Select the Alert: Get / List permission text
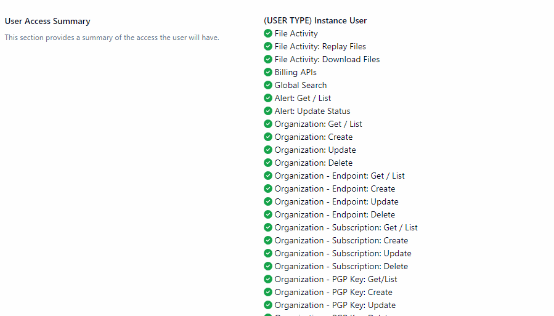This screenshot has width=554, height=316. coord(303,98)
